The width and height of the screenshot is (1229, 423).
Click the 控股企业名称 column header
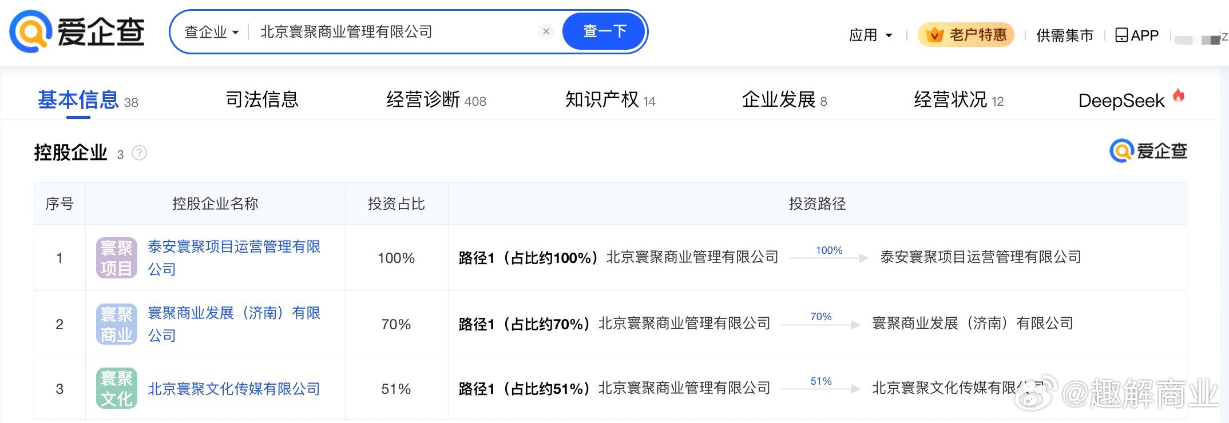(215, 203)
